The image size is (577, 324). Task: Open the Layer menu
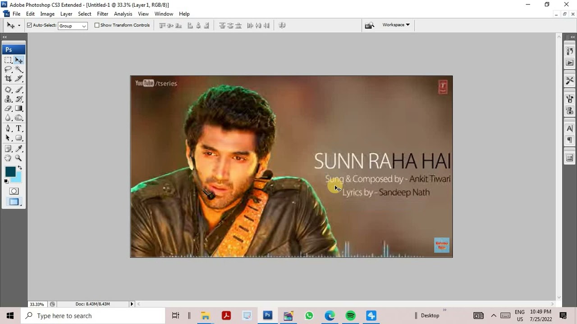[66, 14]
